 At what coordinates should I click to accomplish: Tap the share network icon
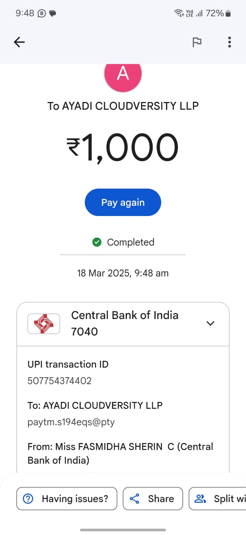134,499
